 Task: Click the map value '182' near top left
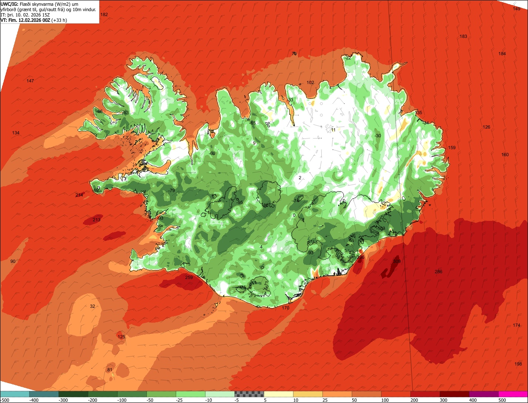104,14
